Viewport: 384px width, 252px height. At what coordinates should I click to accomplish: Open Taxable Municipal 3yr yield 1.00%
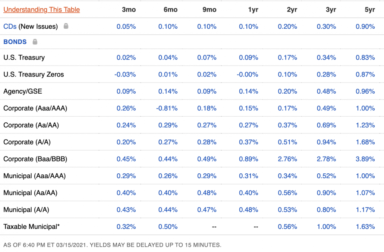[326, 227]
